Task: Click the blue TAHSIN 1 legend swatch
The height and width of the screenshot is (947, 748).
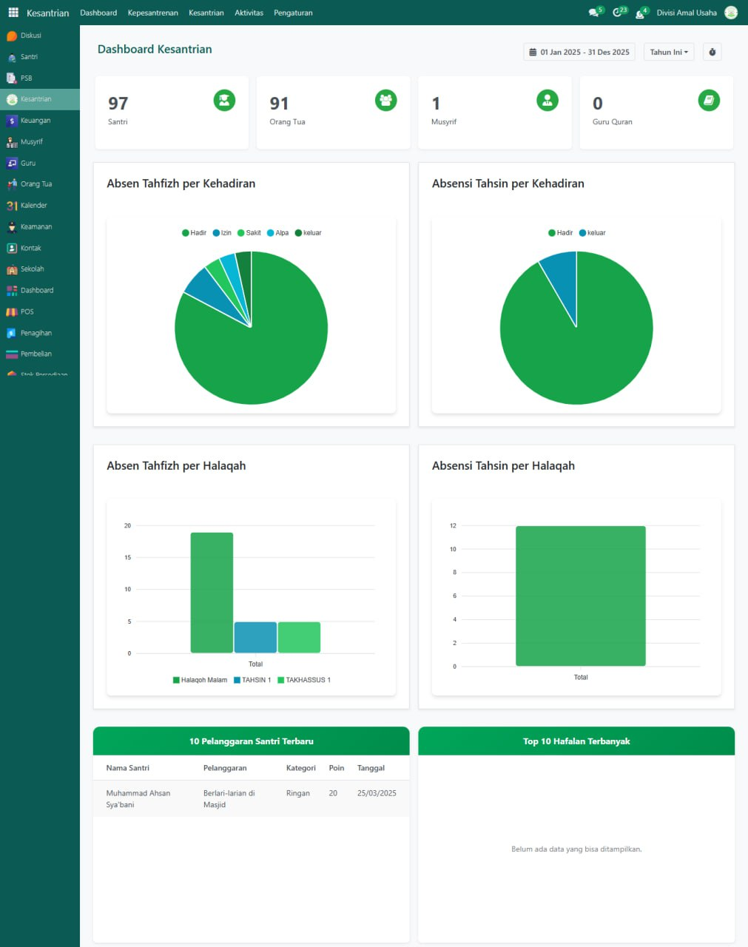Action: tap(237, 680)
